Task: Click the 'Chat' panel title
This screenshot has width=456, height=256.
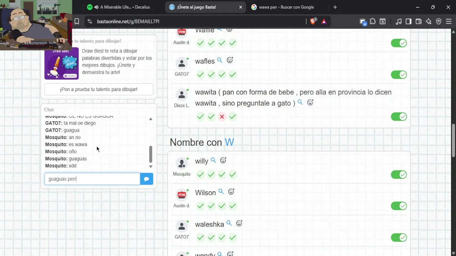Action: [49, 110]
